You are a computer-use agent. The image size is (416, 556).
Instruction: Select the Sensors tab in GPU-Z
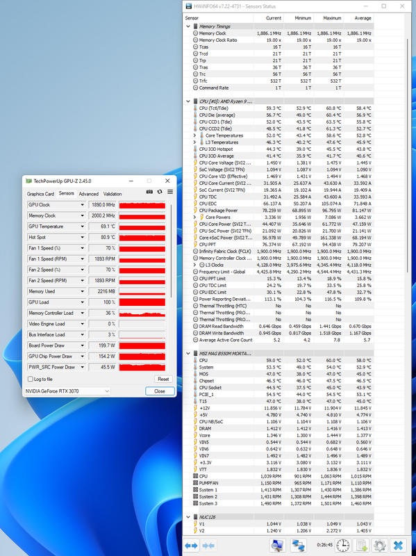pos(66,193)
